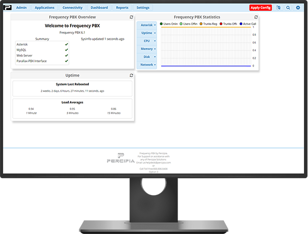
Task: Open the Connectivity menu
Action: (x=72, y=8)
